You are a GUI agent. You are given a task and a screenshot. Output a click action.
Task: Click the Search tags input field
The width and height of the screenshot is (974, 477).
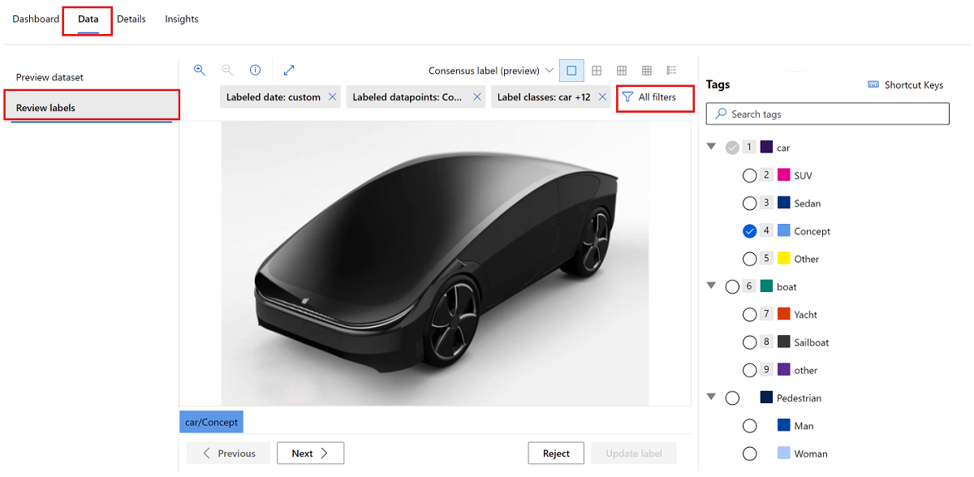click(x=826, y=114)
